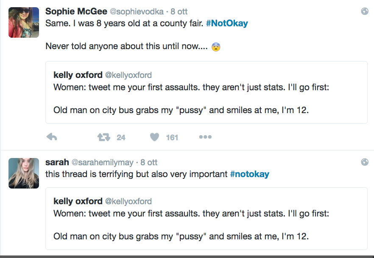Open sarah's profile avatar
The width and height of the screenshot is (374, 258).
click(24, 173)
